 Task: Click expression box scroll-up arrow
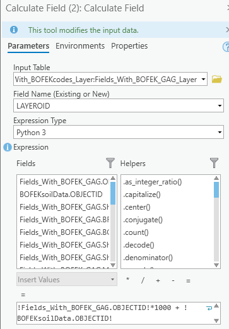[216, 306]
